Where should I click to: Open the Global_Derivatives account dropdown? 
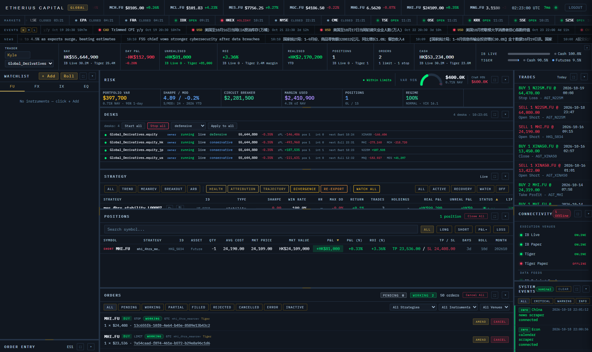click(x=29, y=63)
